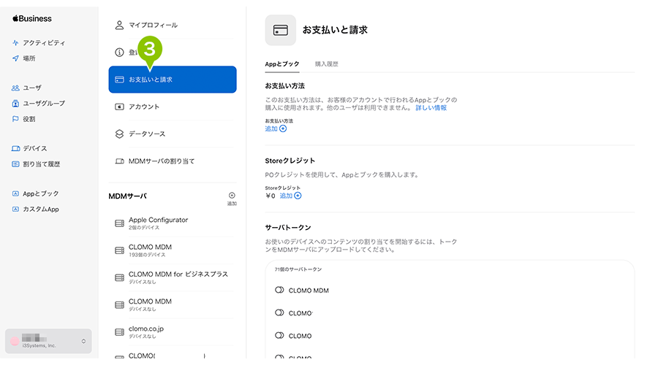650x365 pixels.
Task: Select CLOMO MDM for ビジネスプラス server
Action: (x=173, y=277)
